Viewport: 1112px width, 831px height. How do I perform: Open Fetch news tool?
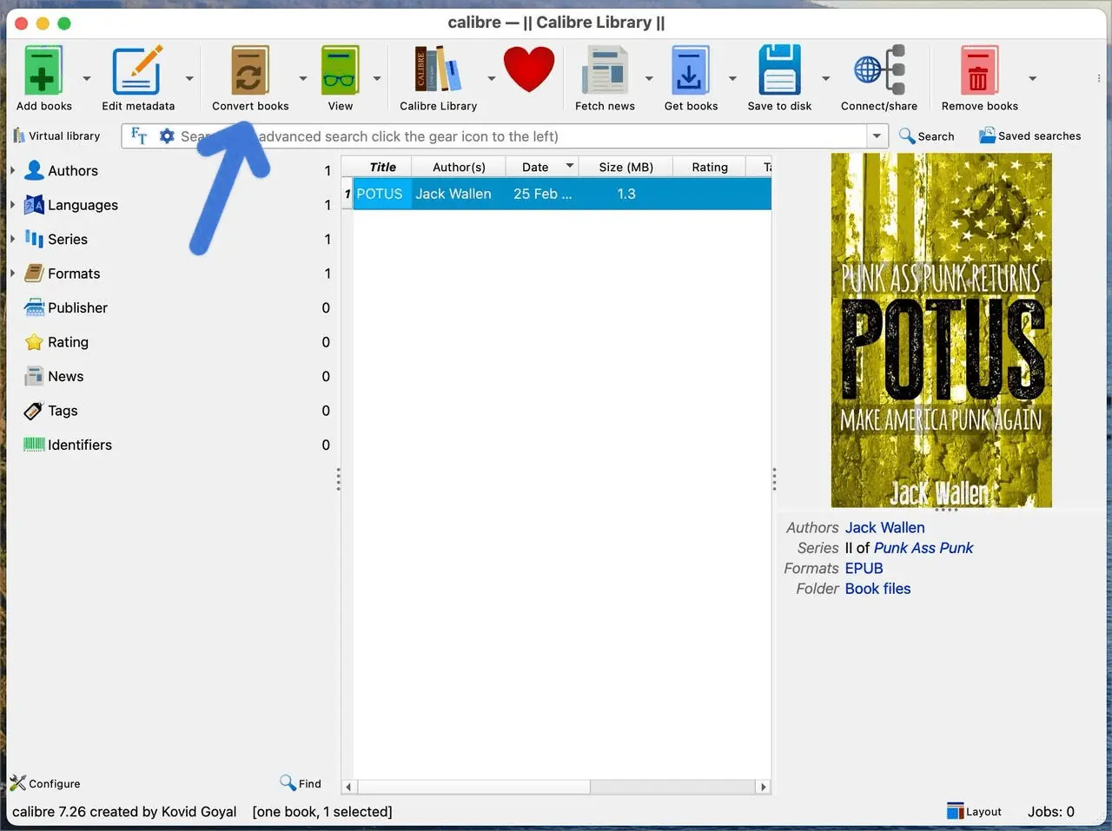pyautogui.click(x=605, y=71)
